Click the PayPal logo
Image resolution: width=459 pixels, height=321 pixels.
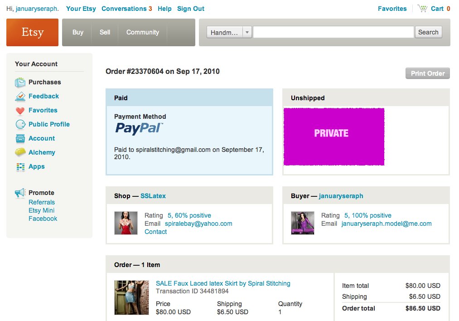pyautogui.click(x=139, y=128)
